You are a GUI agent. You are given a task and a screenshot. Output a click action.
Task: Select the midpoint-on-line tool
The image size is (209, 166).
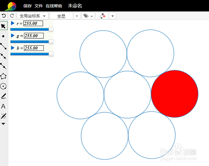pyautogui.click(x=3, y=56)
